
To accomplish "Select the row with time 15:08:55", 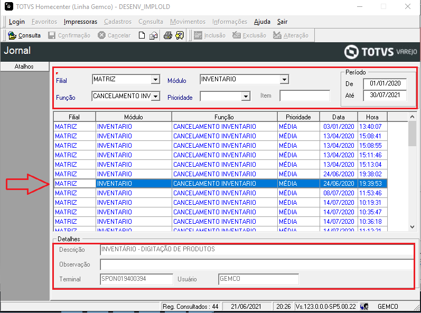I will click(220, 146).
